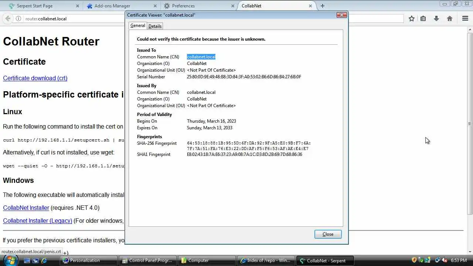473x266 pixels.
Task: Open the CollabNet Installer link
Action: (x=26, y=208)
